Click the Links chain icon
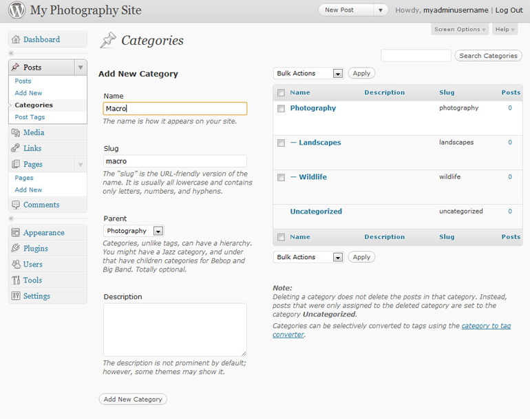 click(x=17, y=148)
